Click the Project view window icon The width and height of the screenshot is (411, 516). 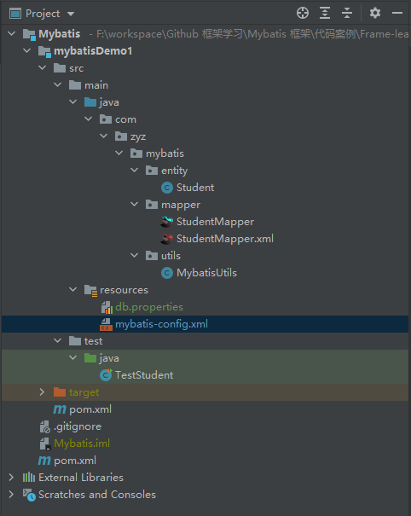(x=15, y=14)
